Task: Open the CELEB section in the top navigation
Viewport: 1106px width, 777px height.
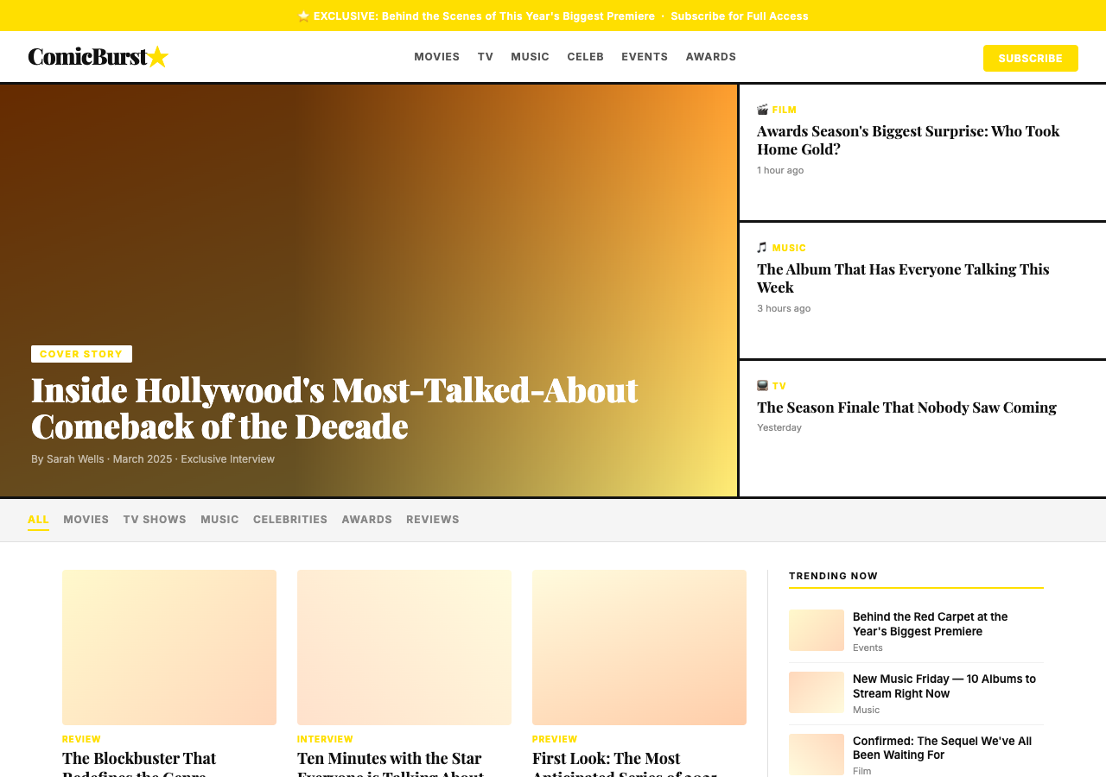Action: [x=586, y=56]
